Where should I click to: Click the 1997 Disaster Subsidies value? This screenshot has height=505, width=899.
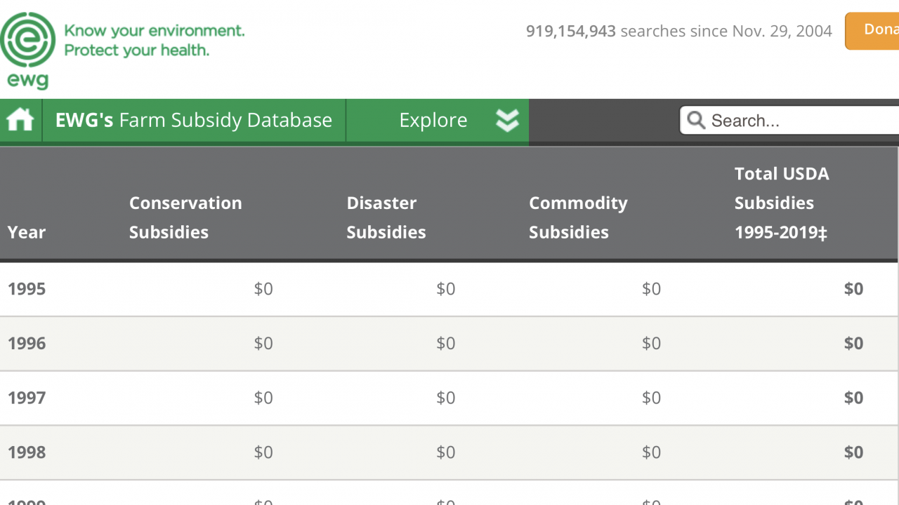pos(446,398)
